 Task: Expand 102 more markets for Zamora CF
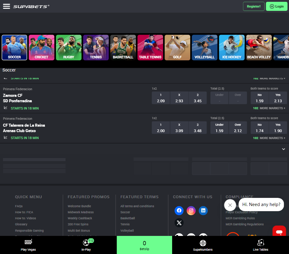(269, 108)
